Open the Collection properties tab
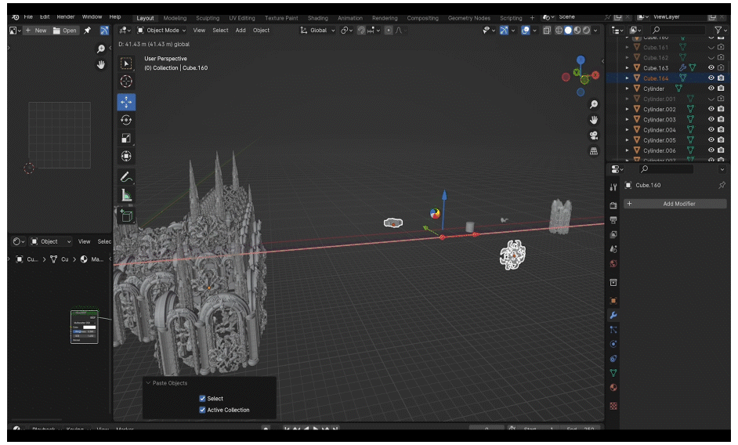 pyautogui.click(x=613, y=283)
